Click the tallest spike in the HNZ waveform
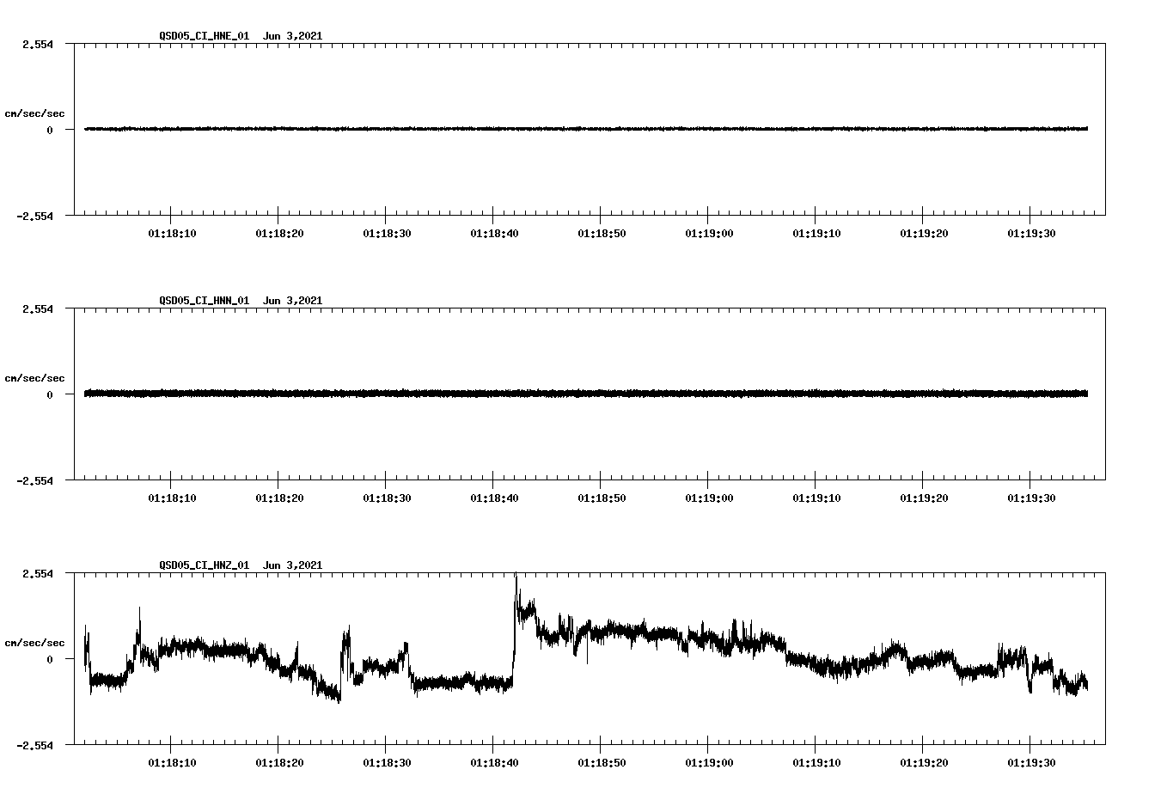The height and width of the screenshot is (794, 1167). [x=516, y=593]
